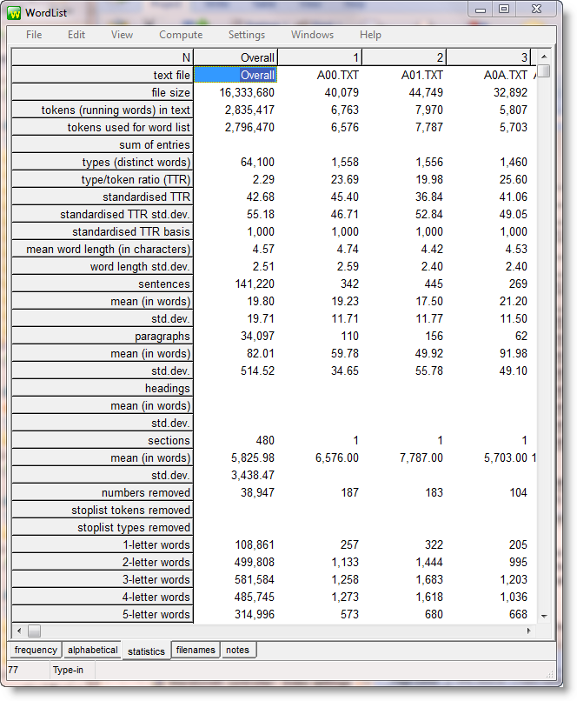Click 'types (distinct words)' row label
The width and height of the screenshot is (577, 701).
coord(103,163)
